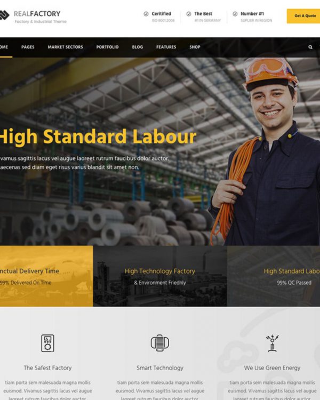Click the RealFactory logo icon
The height and width of the screenshot is (400, 320).
4,15
